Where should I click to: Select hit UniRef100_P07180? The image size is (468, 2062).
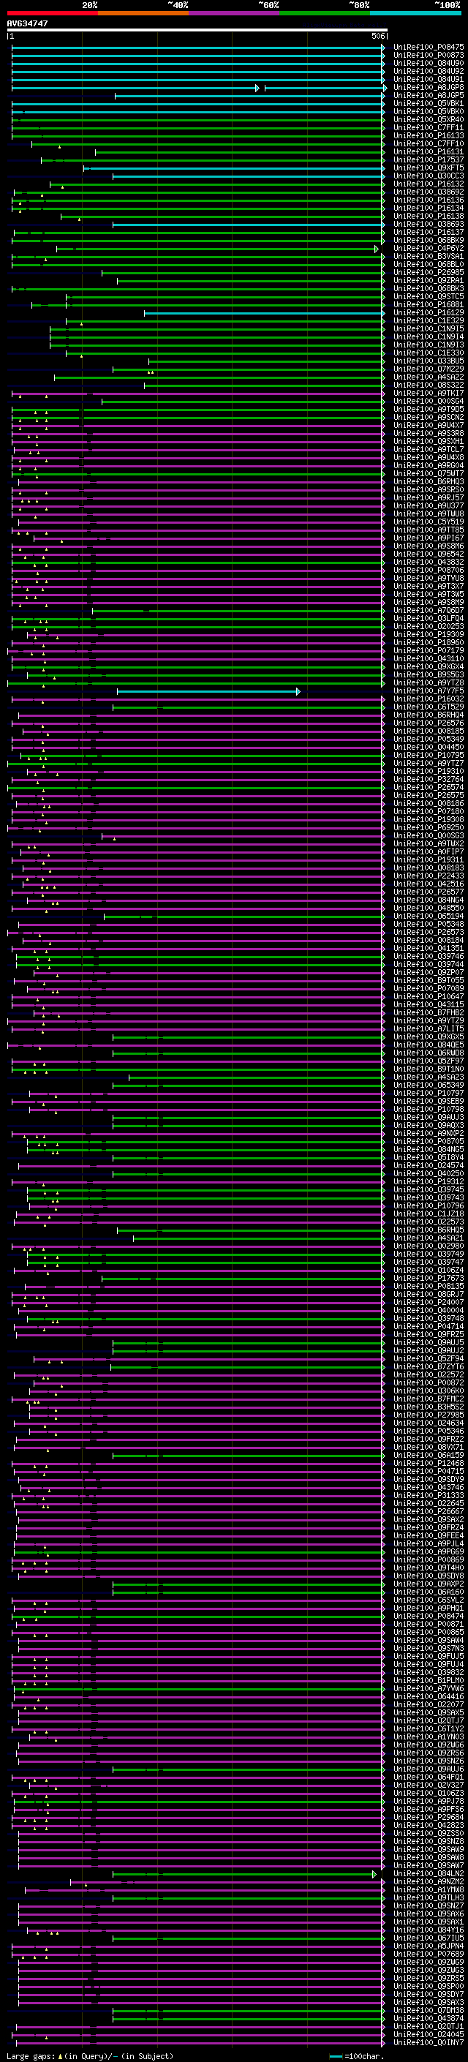coord(429,812)
